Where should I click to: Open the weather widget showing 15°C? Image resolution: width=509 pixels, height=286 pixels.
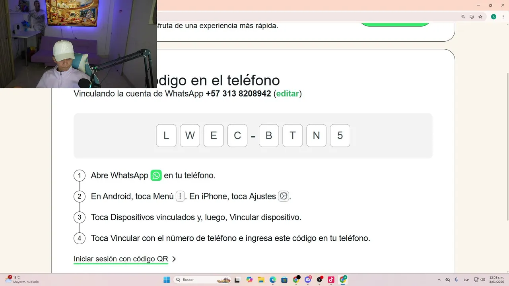pyautogui.click(x=22, y=280)
